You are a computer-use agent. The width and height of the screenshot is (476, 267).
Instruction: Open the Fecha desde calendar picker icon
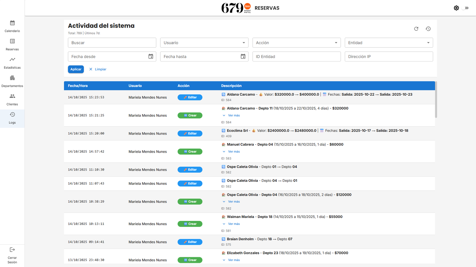click(151, 56)
